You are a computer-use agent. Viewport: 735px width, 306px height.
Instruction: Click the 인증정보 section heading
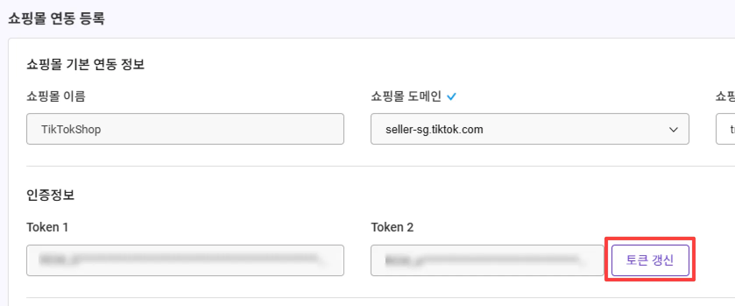click(50, 195)
